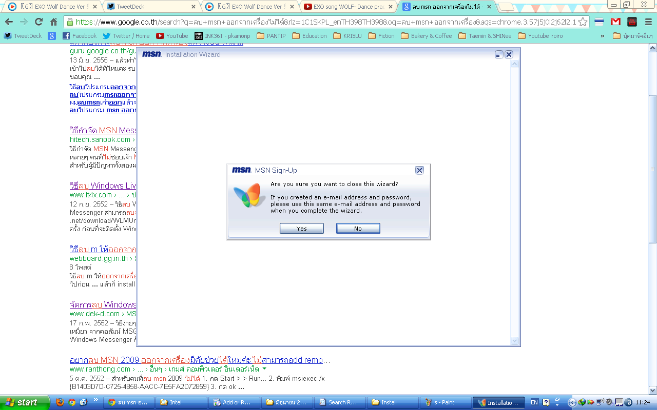
Task: Open the บุ๊คมาร์คอื่นๆ bookmarks folder
Action: pyautogui.click(x=633, y=36)
